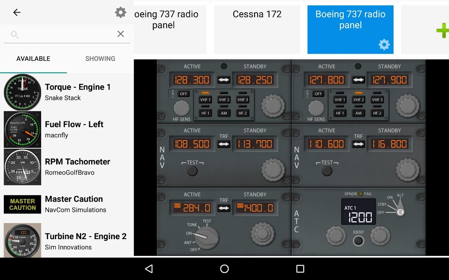This screenshot has height=280, width=449.
Task: Click the ADF mode rotary selector
Action: click(207, 238)
